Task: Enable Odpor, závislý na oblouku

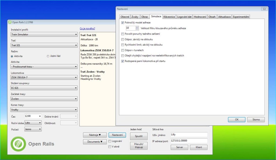Action: (123, 39)
